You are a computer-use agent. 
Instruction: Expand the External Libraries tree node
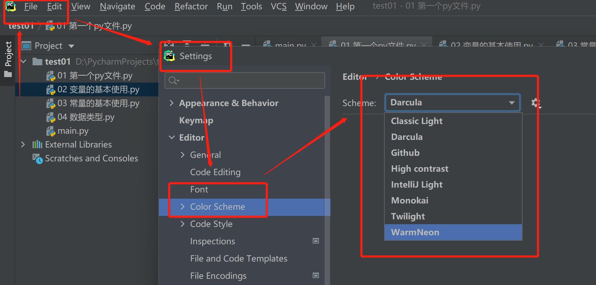[23, 144]
